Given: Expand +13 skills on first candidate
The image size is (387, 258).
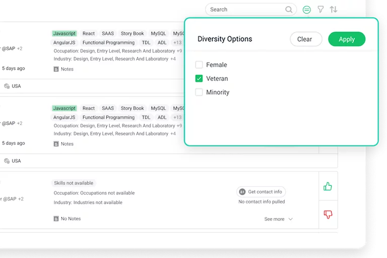Looking at the screenshot, I should point(177,43).
